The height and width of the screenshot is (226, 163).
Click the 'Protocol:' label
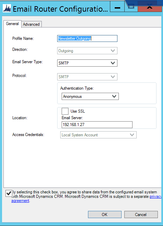tap(20, 76)
